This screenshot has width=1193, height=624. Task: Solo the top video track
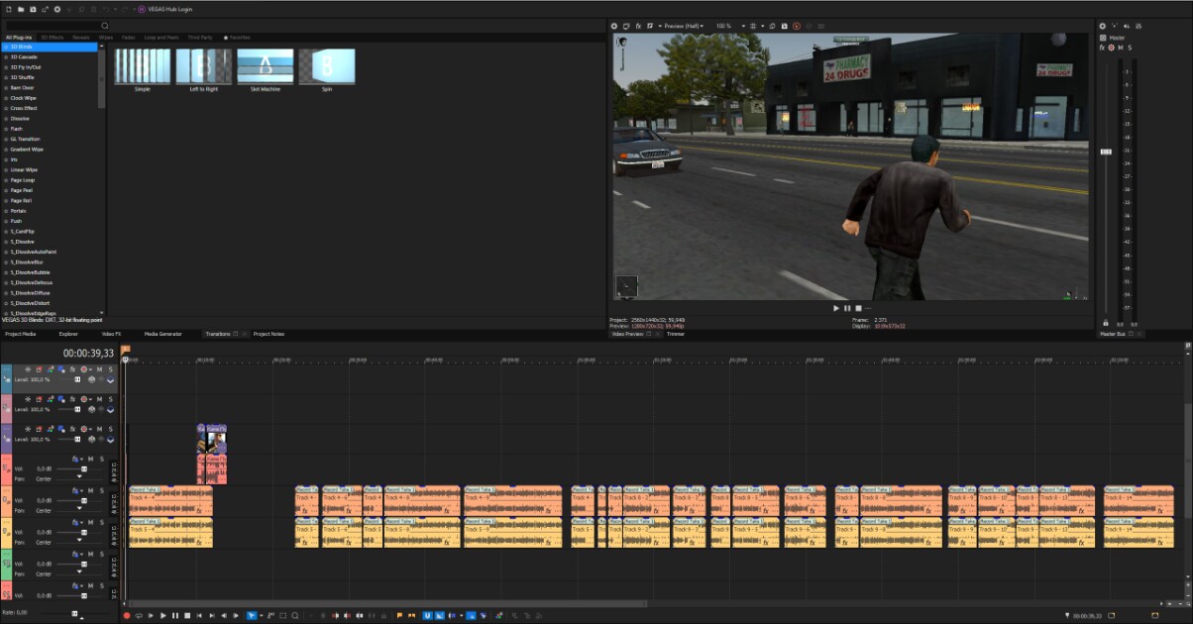(110, 369)
